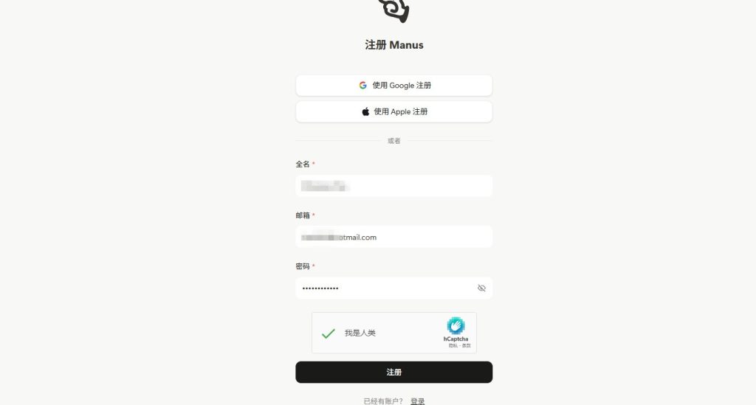This screenshot has height=405, width=756.
Task: Submit the black 注册 button
Action: click(394, 373)
